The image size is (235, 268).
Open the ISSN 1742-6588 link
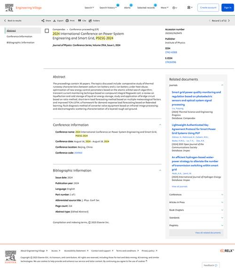[x=171, y=52]
